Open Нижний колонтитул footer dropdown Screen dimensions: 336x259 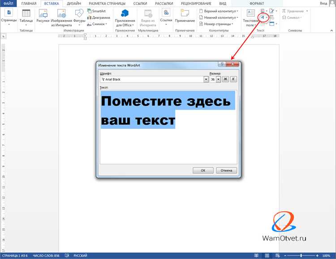[x=219, y=18]
